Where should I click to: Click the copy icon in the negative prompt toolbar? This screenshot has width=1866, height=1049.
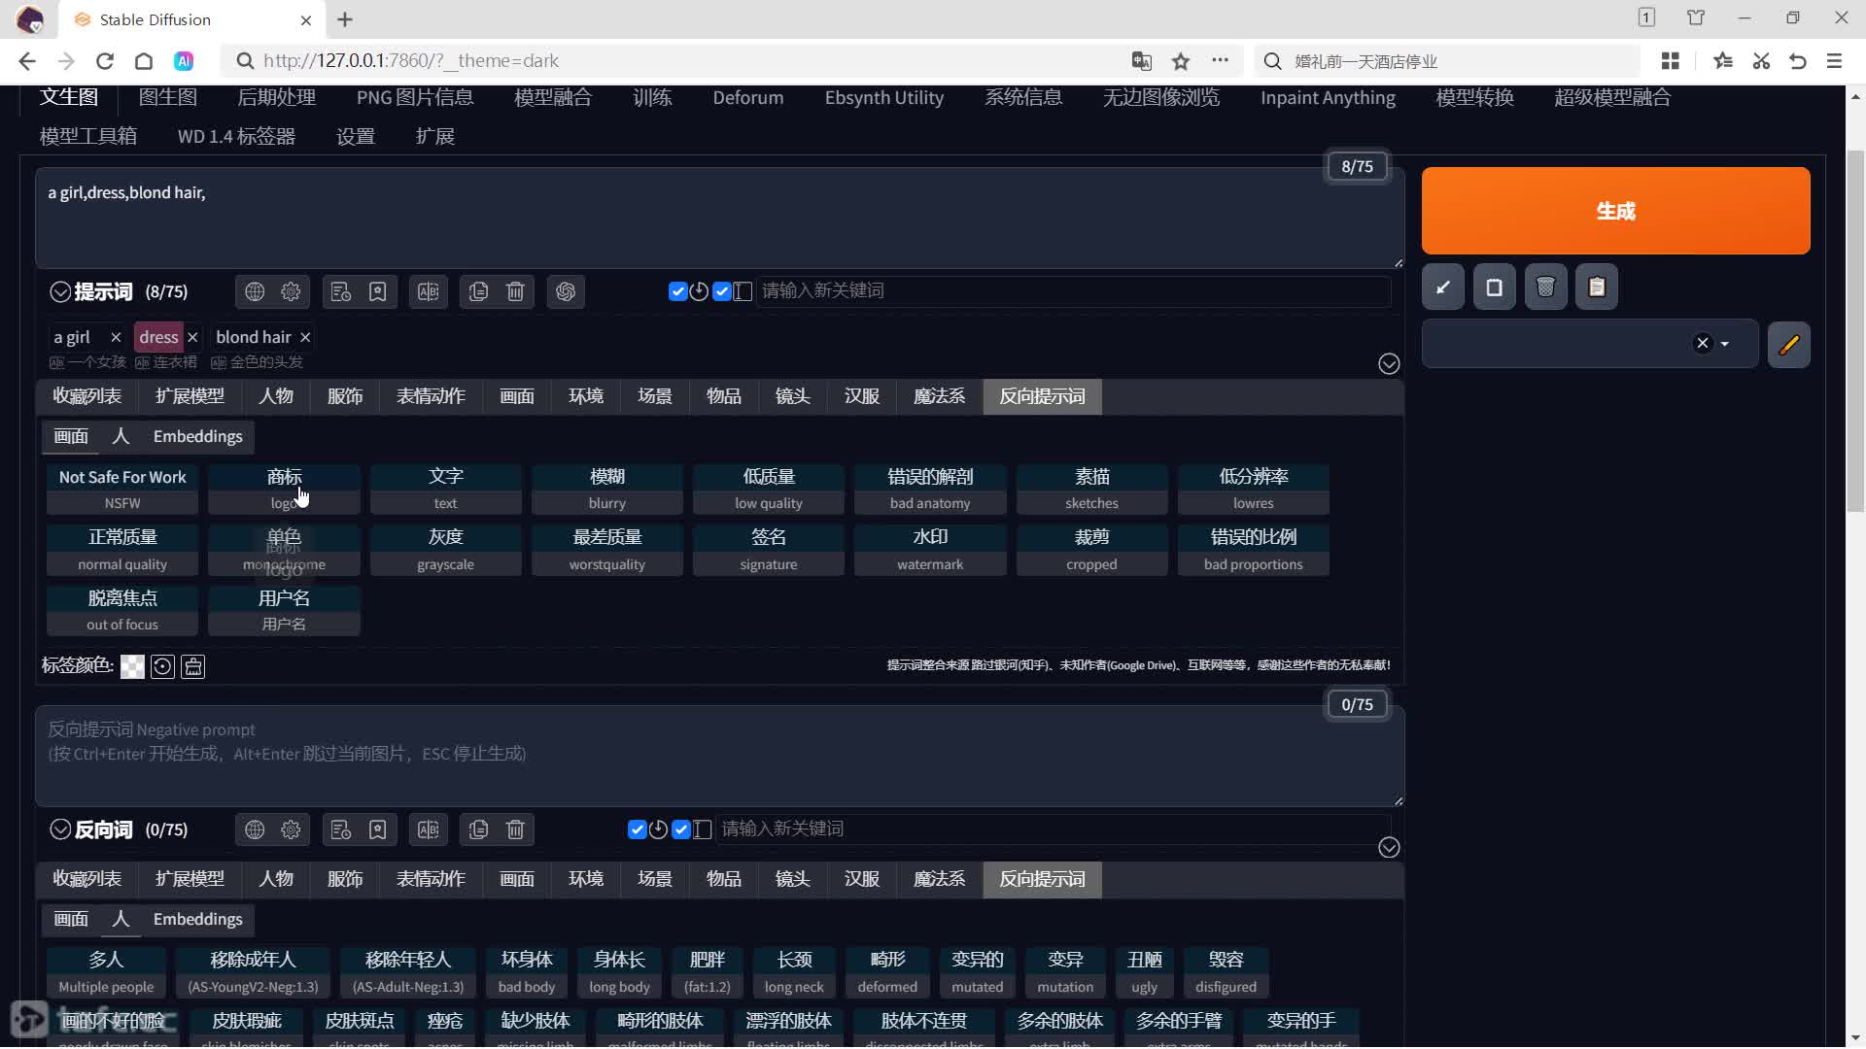click(478, 829)
